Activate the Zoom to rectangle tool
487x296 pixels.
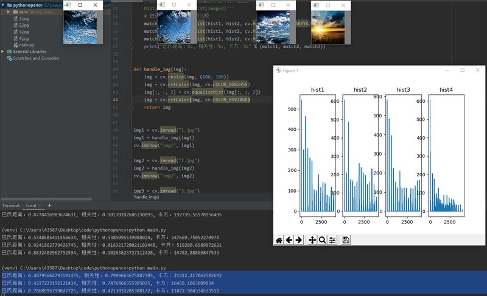click(322, 240)
